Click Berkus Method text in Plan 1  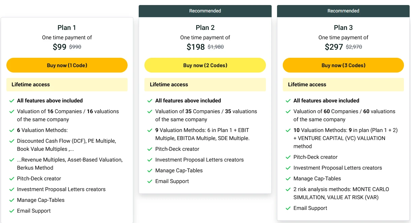point(35,168)
